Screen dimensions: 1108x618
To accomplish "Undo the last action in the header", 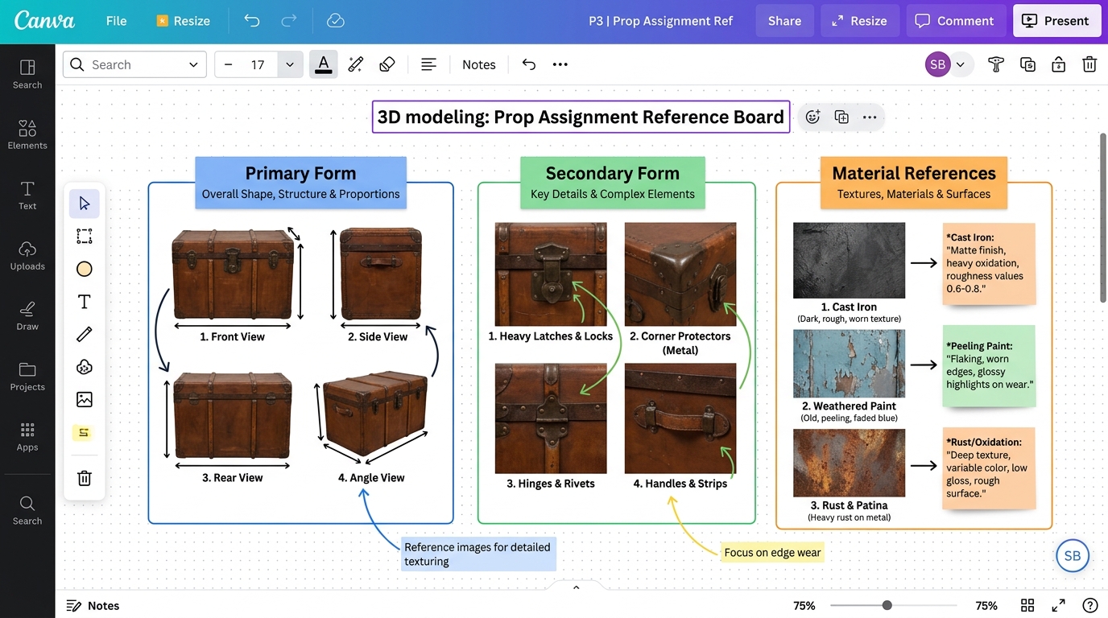I will (252, 21).
